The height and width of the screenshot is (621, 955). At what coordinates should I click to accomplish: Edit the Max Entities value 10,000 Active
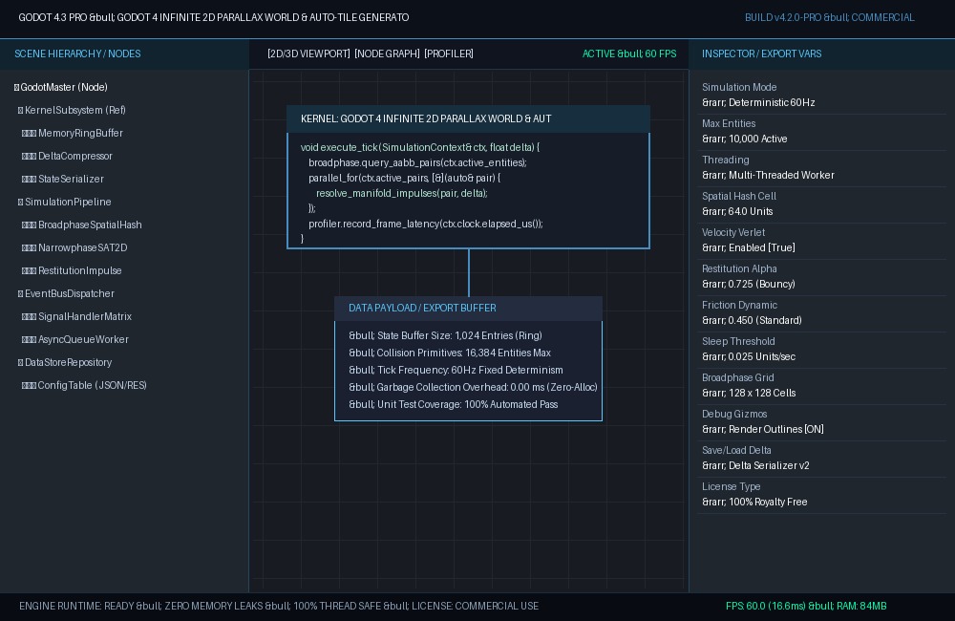[744, 139]
